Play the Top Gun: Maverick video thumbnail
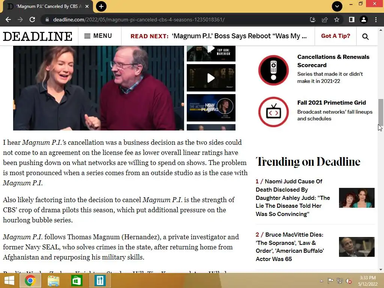The image size is (384, 288). point(211,53)
